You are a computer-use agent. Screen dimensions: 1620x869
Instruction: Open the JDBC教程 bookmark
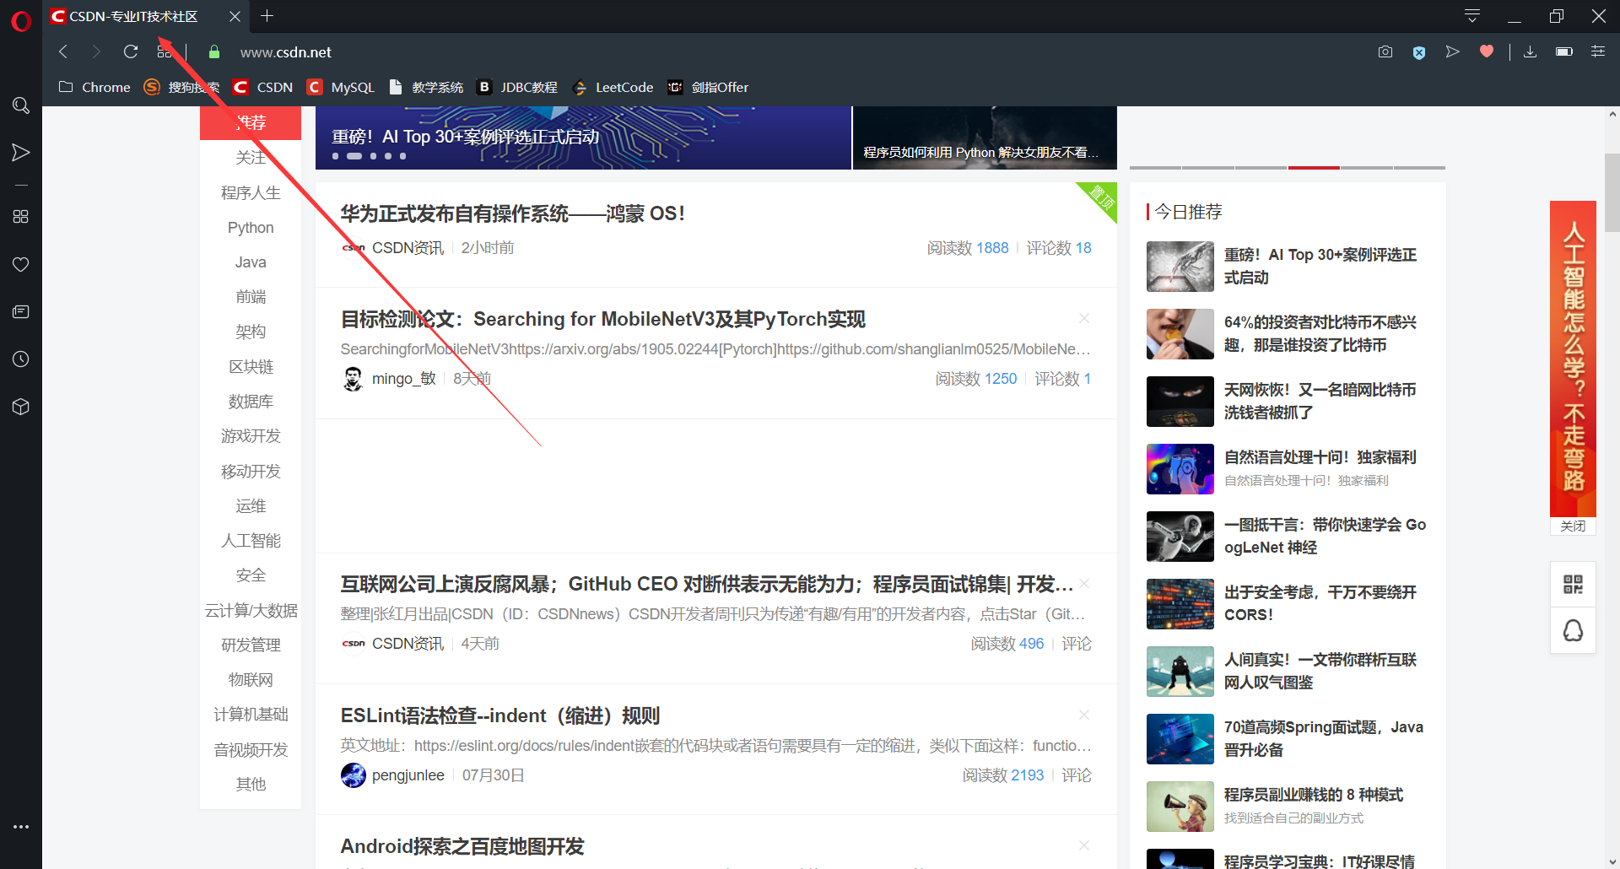point(517,87)
